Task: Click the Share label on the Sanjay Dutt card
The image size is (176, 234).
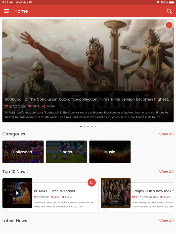Action: [167, 197]
